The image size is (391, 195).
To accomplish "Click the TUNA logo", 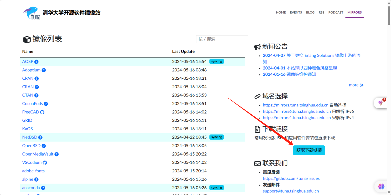I will (32, 13).
